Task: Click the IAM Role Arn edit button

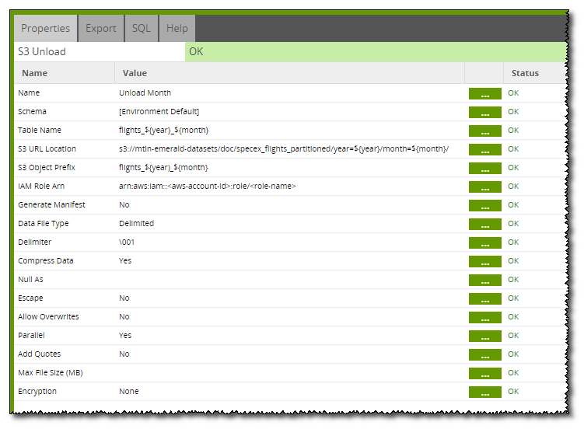Action: pyautogui.click(x=485, y=187)
